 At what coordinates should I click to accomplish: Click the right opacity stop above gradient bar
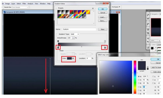tap(105, 41)
